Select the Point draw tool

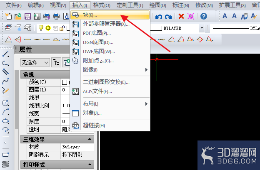pyautogui.click(x=5, y=143)
